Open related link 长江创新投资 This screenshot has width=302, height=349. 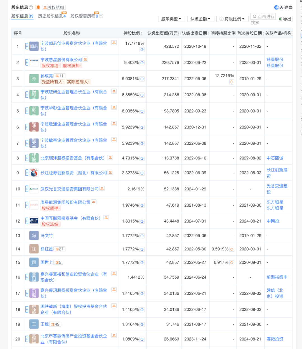coord(277,173)
